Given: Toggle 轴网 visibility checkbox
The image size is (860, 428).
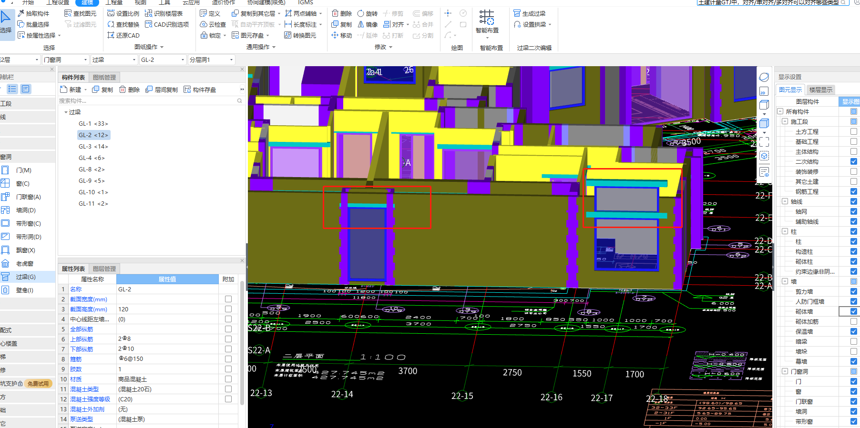Looking at the screenshot, I should (x=854, y=211).
